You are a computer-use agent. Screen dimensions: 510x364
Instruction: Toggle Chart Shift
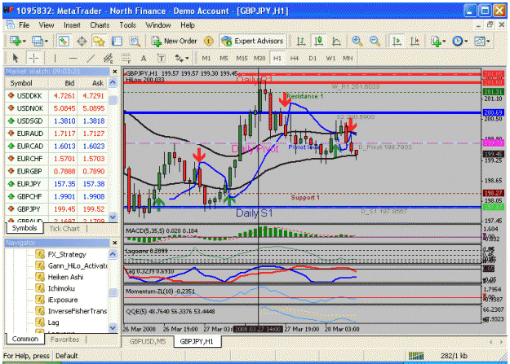point(415,42)
